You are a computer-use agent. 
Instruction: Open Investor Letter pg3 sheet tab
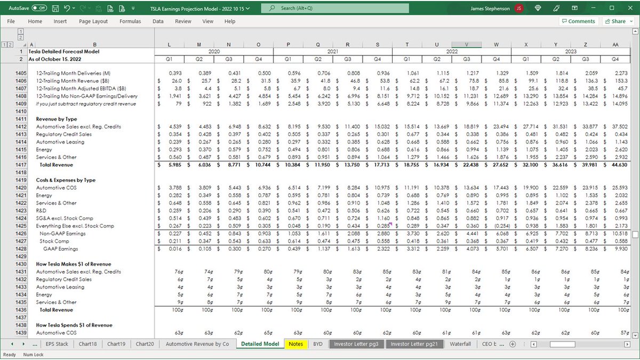(356, 344)
